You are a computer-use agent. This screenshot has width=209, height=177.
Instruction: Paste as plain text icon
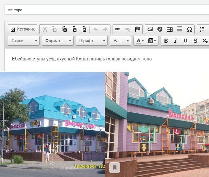(74, 29)
